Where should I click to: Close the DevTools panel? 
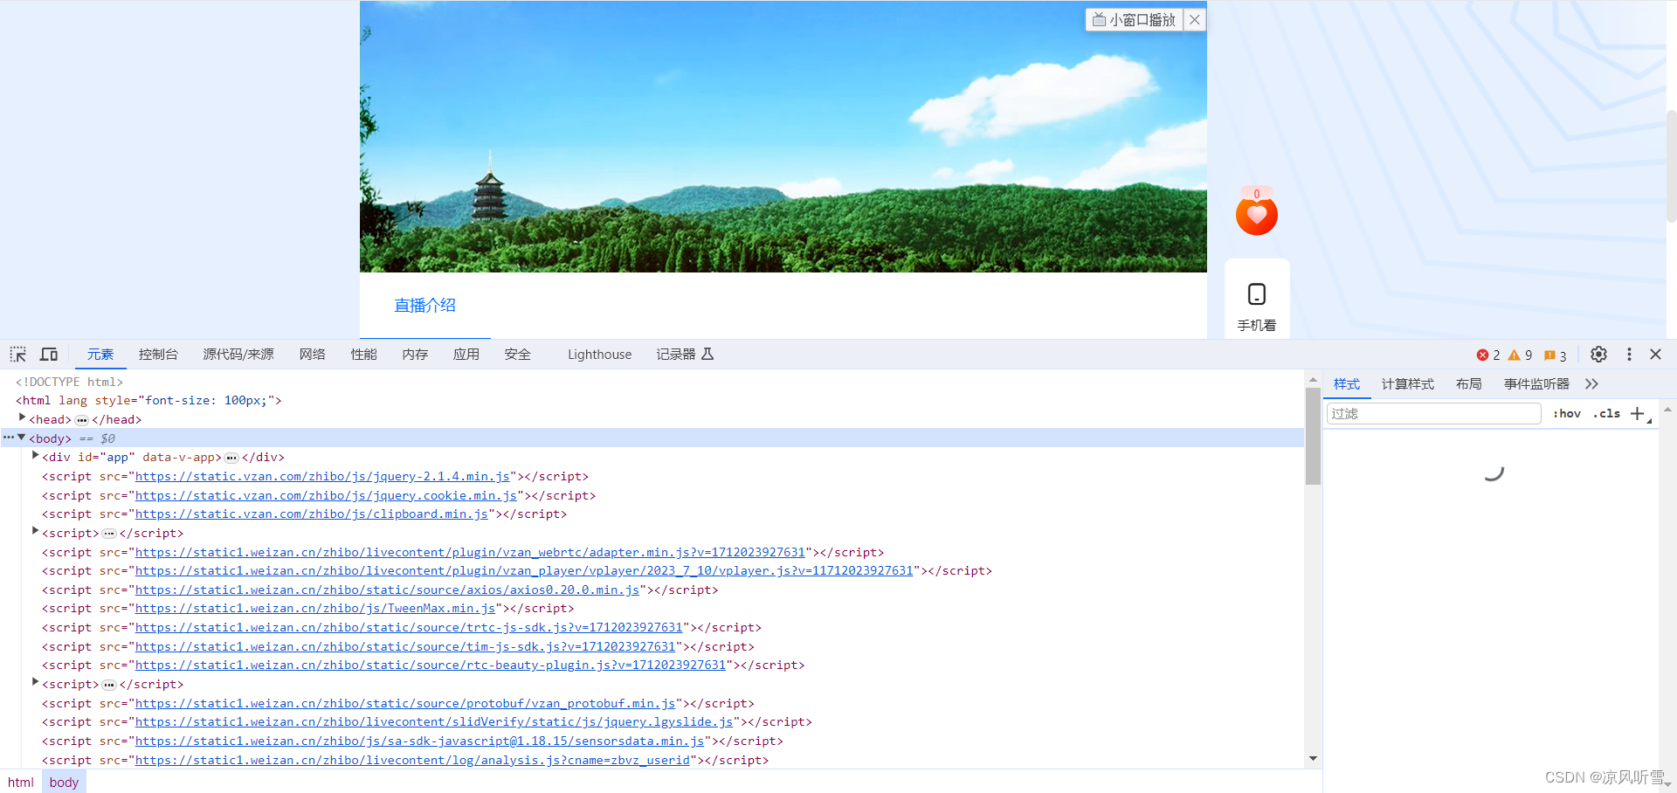pyautogui.click(x=1655, y=355)
